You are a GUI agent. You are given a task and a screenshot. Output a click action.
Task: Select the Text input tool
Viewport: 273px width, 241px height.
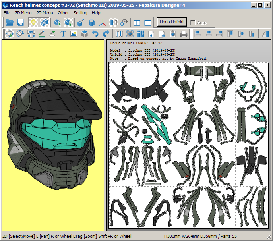[x=63, y=34]
